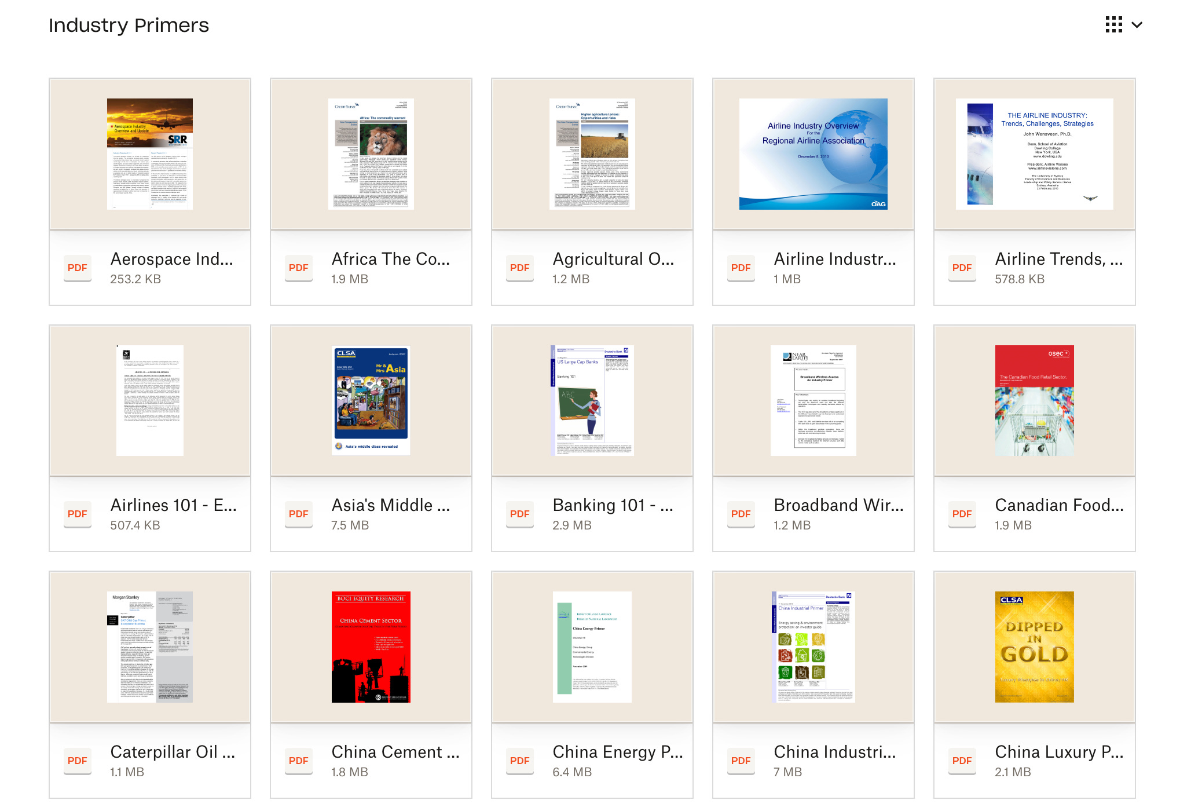Click the Asia's Middle Class thumbnail
Image resolution: width=1180 pixels, height=811 pixels.
pyautogui.click(x=371, y=400)
